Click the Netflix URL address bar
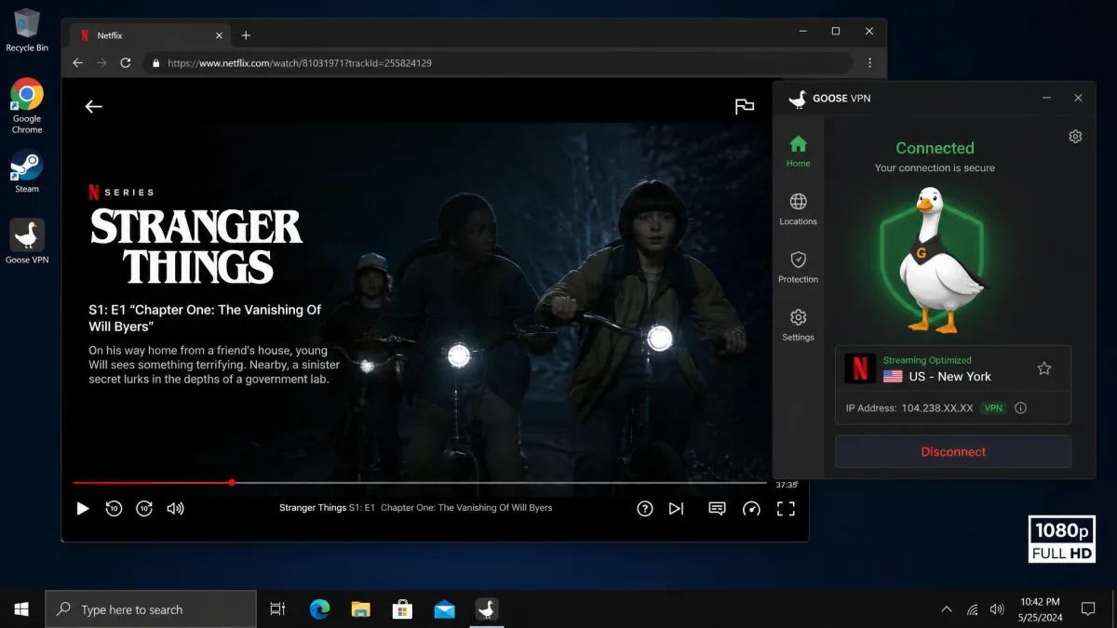This screenshot has width=1117, height=628. coord(497,63)
